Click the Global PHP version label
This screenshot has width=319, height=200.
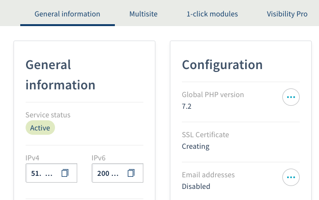click(213, 95)
